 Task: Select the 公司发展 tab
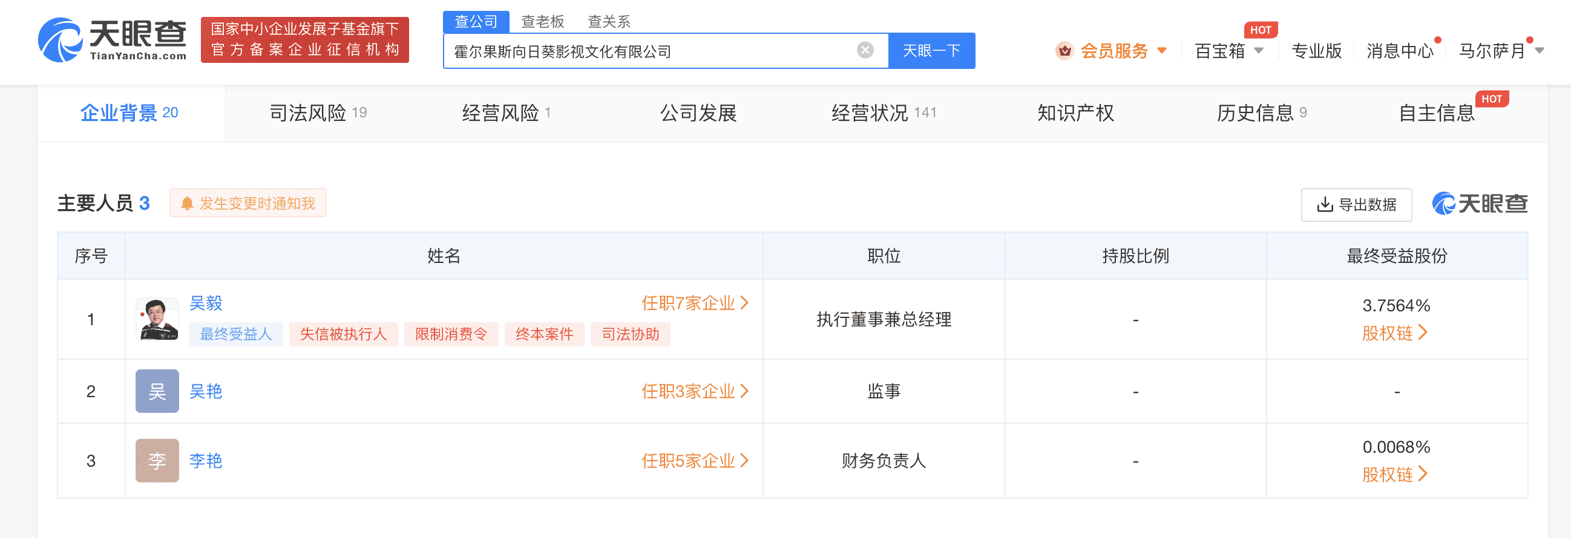click(x=698, y=112)
